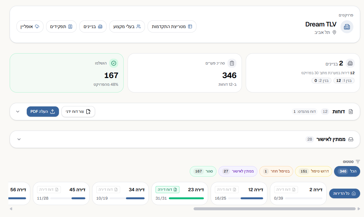This screenshot has height=217, width=364.
Task: Click the document icon beside דוחות
Action: [351, 112]
